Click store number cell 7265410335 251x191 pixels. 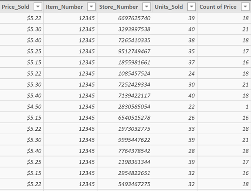coord(125,40)
